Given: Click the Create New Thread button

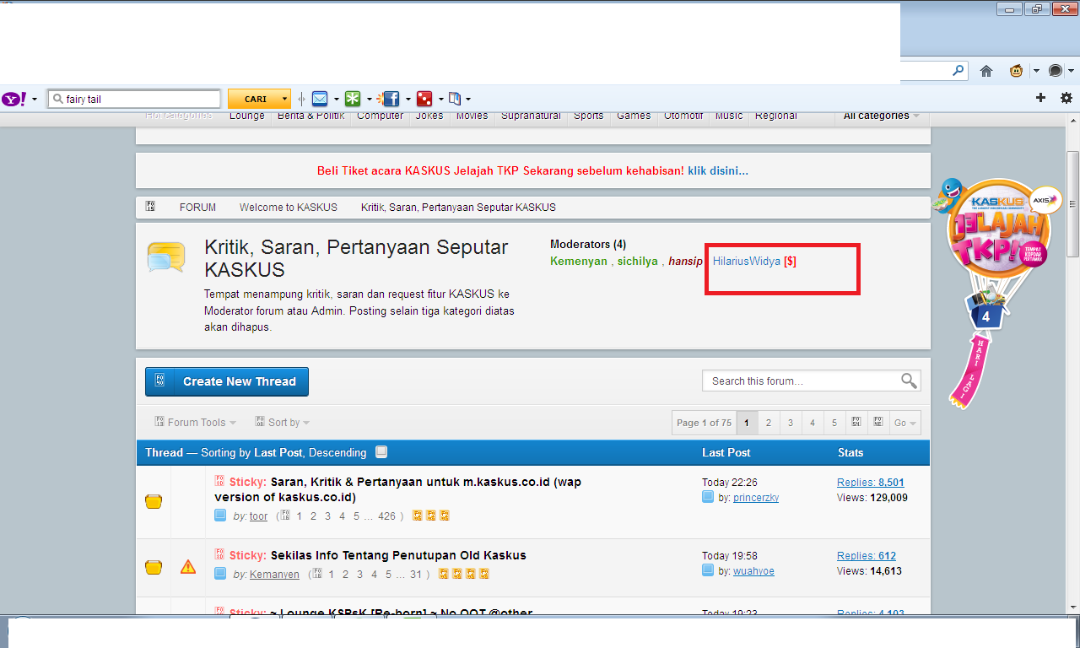Looking at the screenshot, I should coord(227,381).
